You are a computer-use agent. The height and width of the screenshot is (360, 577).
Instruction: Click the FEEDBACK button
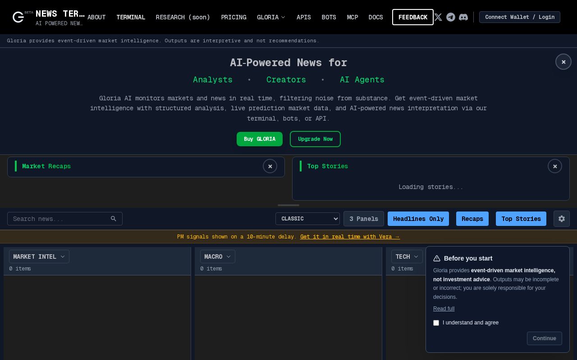(x=413, y=17)
